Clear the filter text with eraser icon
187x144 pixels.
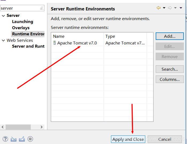(42, 8)
